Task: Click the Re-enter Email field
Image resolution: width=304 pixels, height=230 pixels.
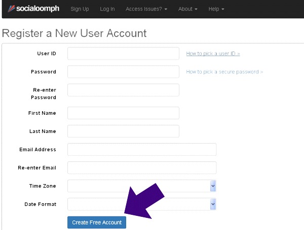Action: 142,167
